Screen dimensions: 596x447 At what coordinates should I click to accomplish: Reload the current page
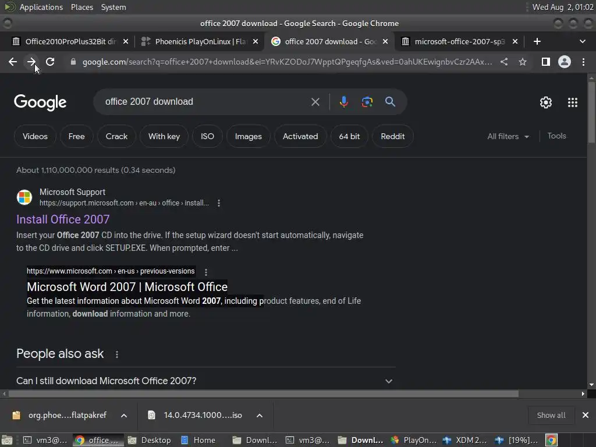[50, 62]
